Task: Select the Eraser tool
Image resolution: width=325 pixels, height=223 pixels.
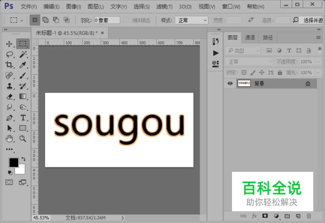Action: coord(9,97)
